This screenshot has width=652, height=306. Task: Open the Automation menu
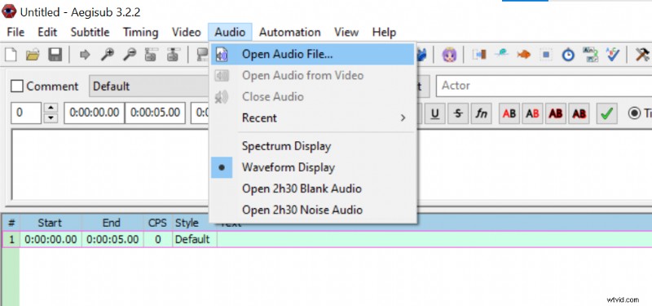(x=290, y=32)
